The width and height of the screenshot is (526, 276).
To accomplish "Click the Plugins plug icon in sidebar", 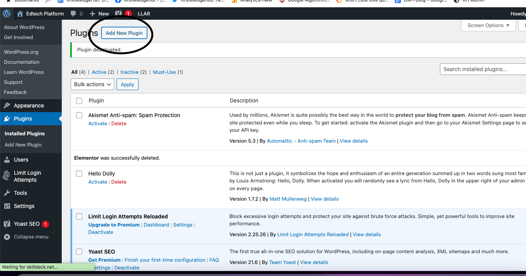I will pos(7,119).
